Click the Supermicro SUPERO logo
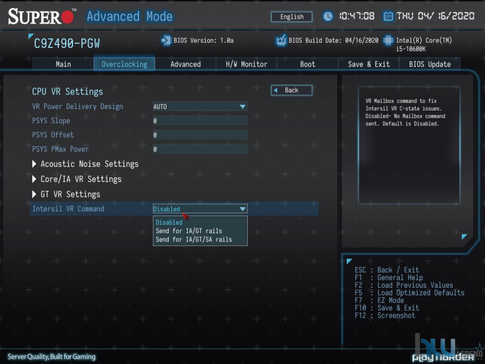This screenshot has width=485, height=364. (42, 16)
